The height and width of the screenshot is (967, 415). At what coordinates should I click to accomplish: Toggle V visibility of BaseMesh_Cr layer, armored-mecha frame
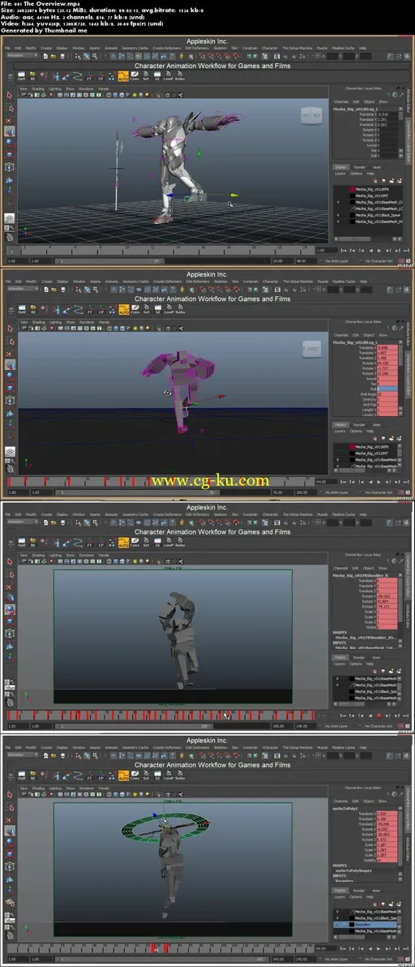[x=337, y=202]
